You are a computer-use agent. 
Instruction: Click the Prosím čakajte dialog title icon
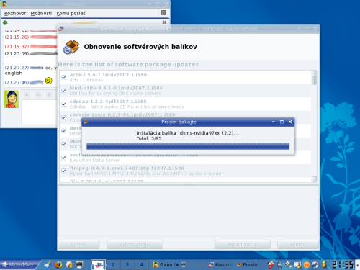[86, 122]
